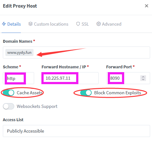Disable the Cache Assets toggle
Viewport: 152px width, 143px height.
point(9,93)
